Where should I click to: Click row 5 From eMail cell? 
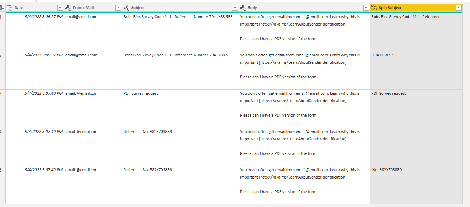tap(93, 185)
